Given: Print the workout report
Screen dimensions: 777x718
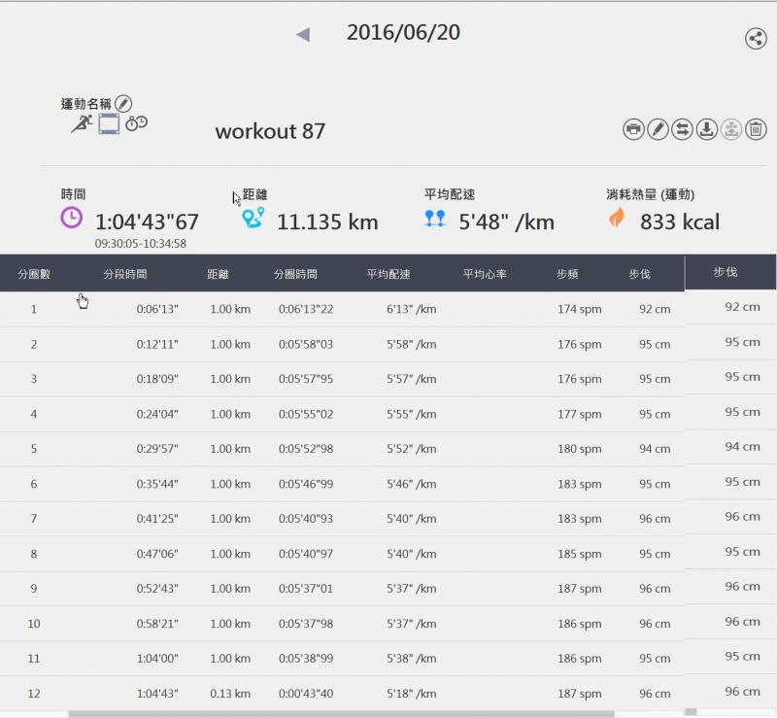Looking at the screenshot, I should click(633, 129).
